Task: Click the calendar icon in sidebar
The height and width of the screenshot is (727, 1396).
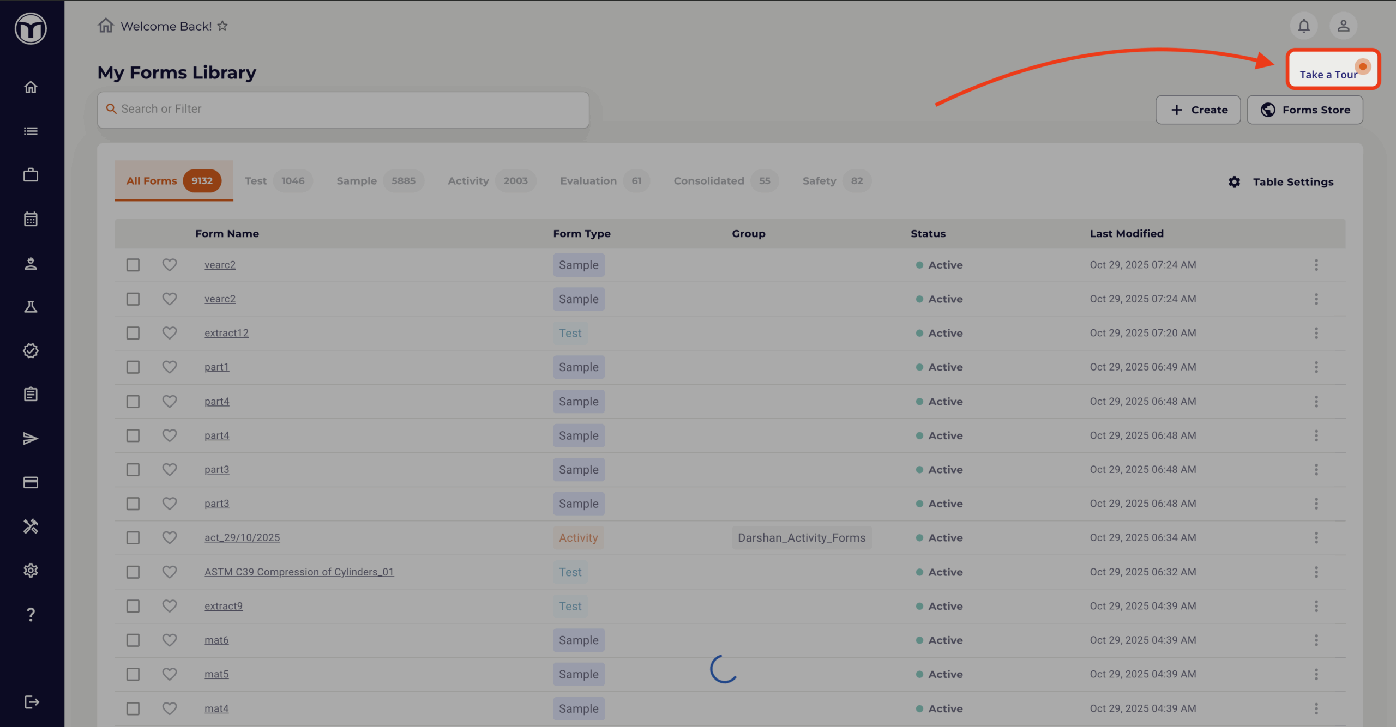Action: pos(31,219)
